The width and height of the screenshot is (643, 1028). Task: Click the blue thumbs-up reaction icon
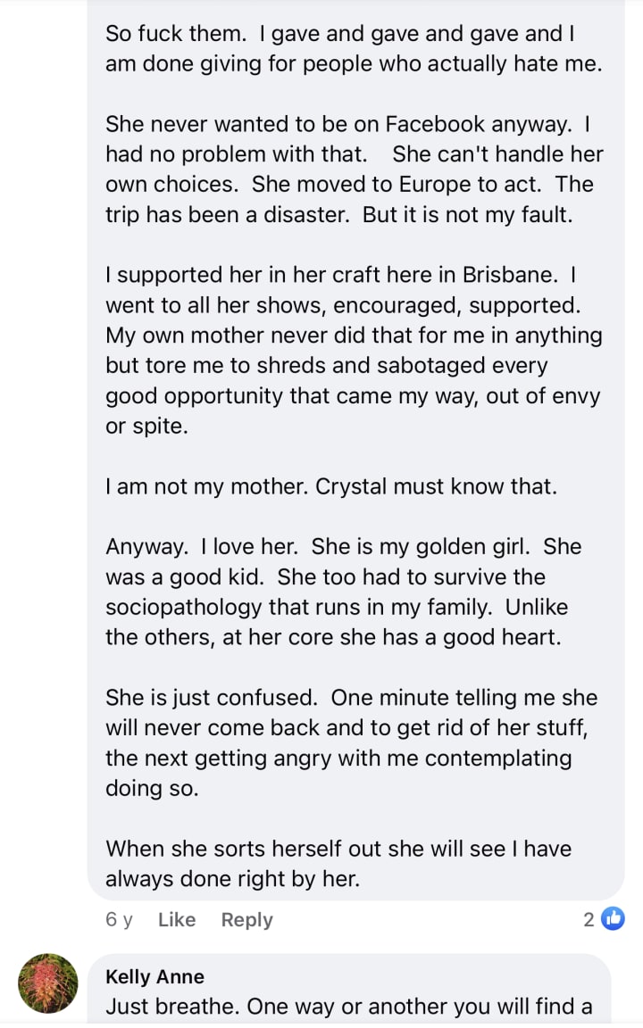click(x=613, y=918)
